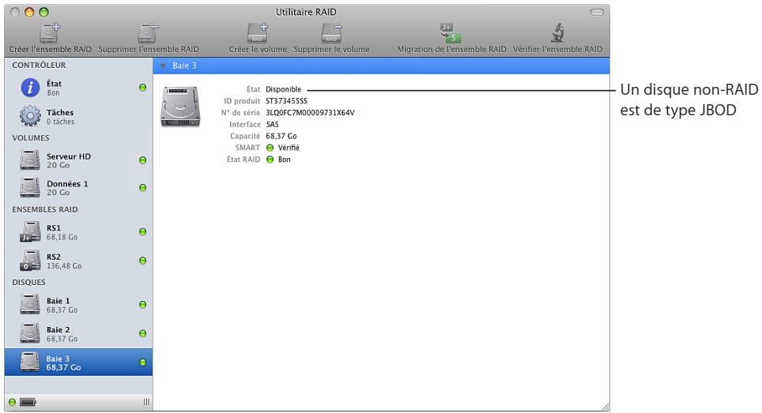Click the green status light beside the battery

(x=12, y=402)
